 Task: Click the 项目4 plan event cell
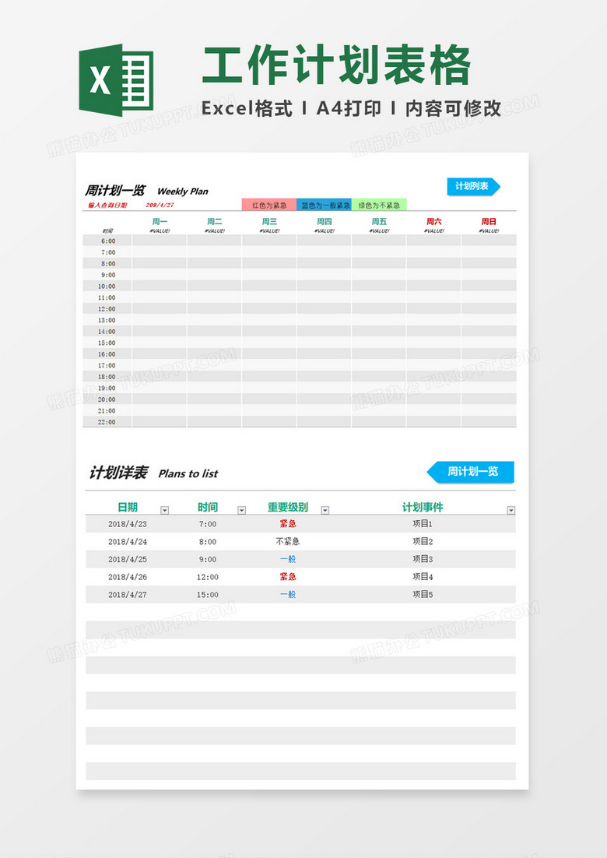point(423,577)
